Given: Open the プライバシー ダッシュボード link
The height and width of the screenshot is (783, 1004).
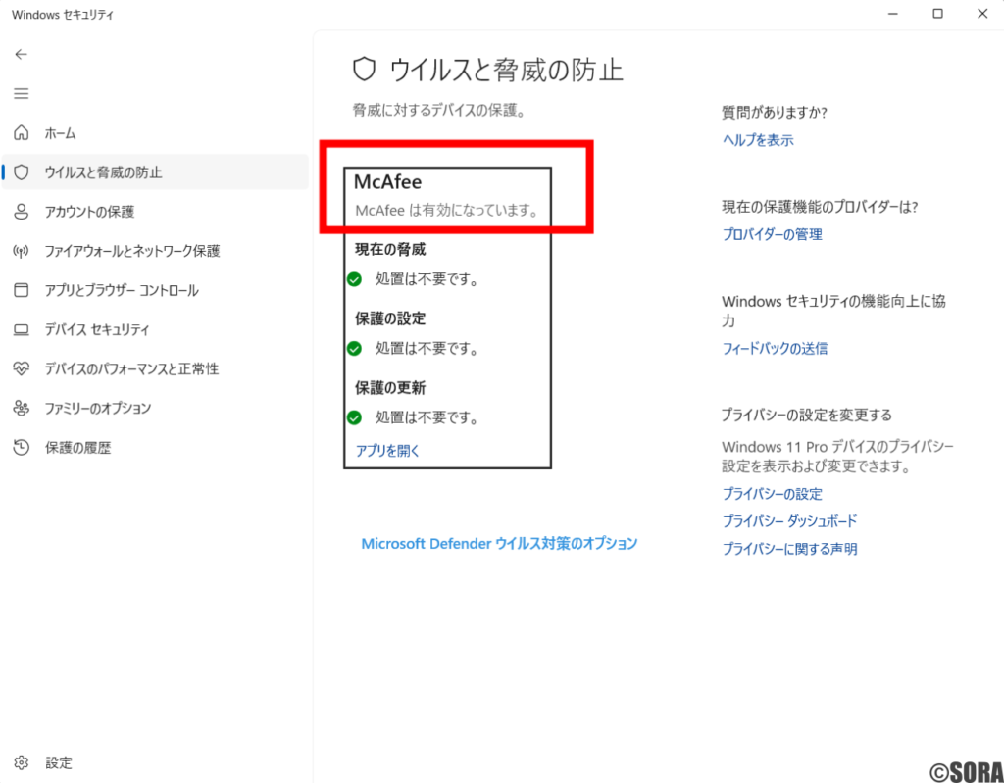Looking at the screenshot, I should pos(789,521).
